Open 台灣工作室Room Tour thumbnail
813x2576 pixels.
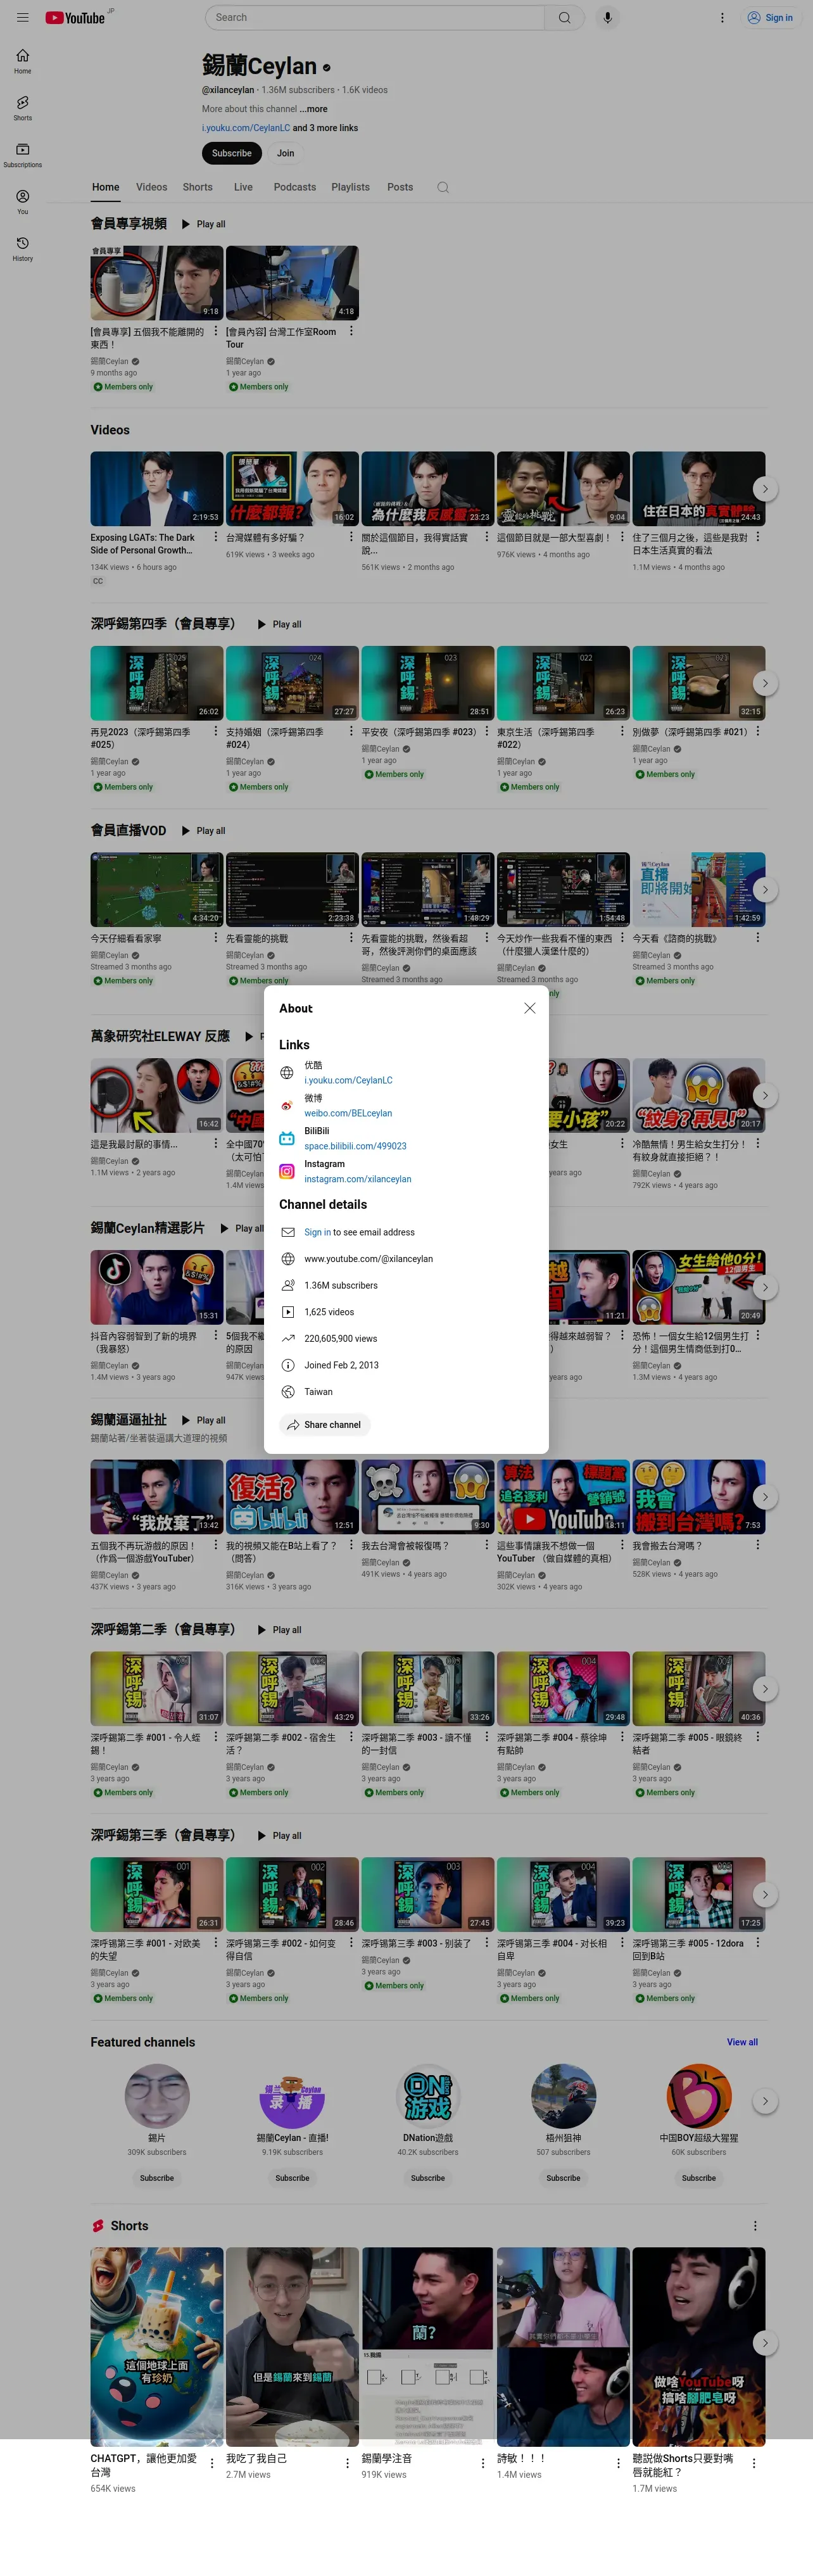pos(292,283)
